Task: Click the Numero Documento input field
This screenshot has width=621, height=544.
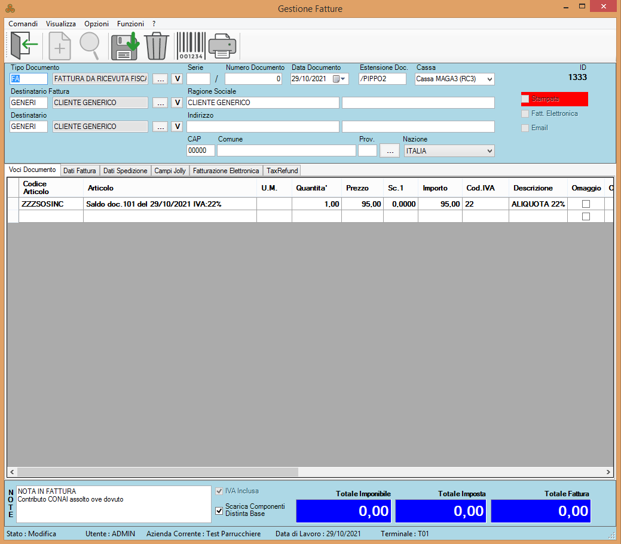Action: [253, 79]
